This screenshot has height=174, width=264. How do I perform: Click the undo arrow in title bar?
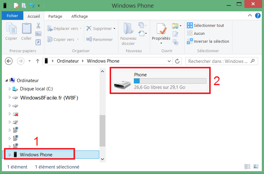(32, 5)
